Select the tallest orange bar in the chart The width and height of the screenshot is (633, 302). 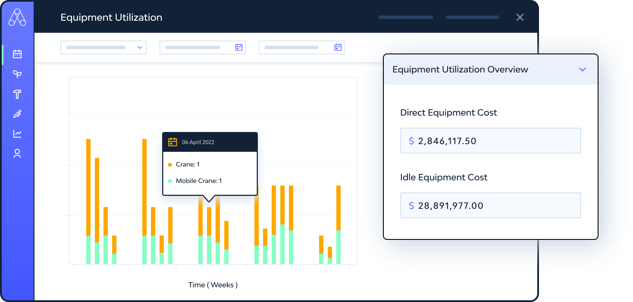tap(89, 186)
